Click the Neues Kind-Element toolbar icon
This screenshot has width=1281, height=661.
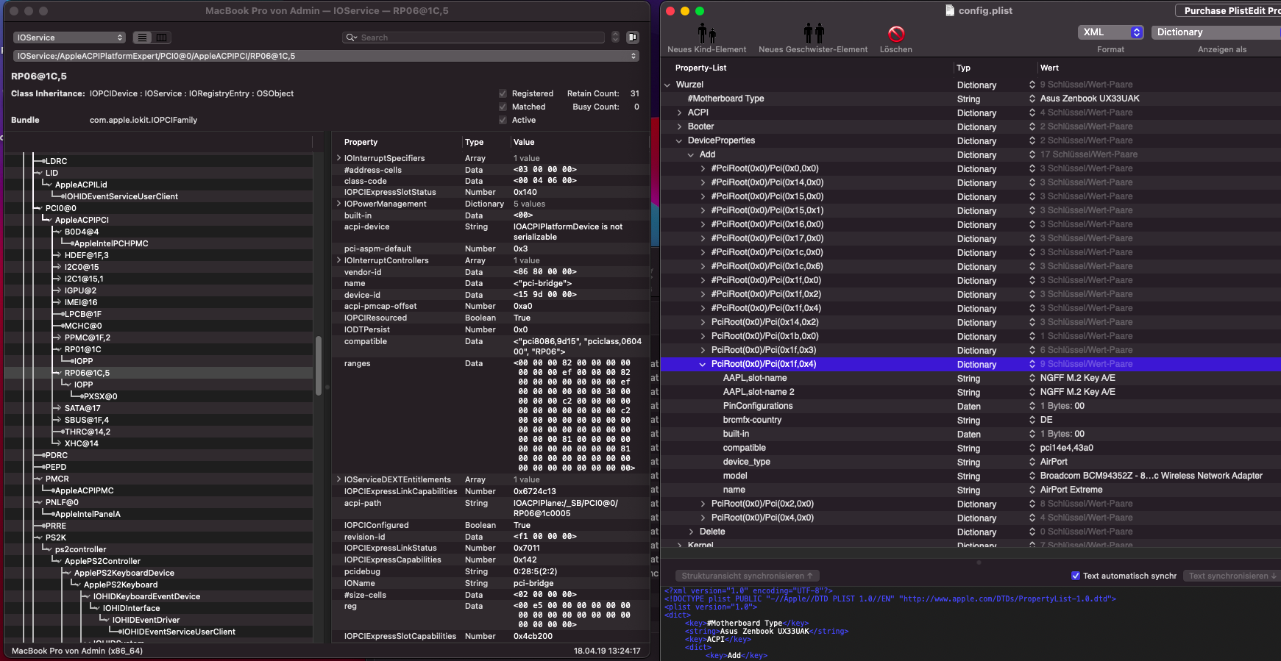[x=706, y=34]
